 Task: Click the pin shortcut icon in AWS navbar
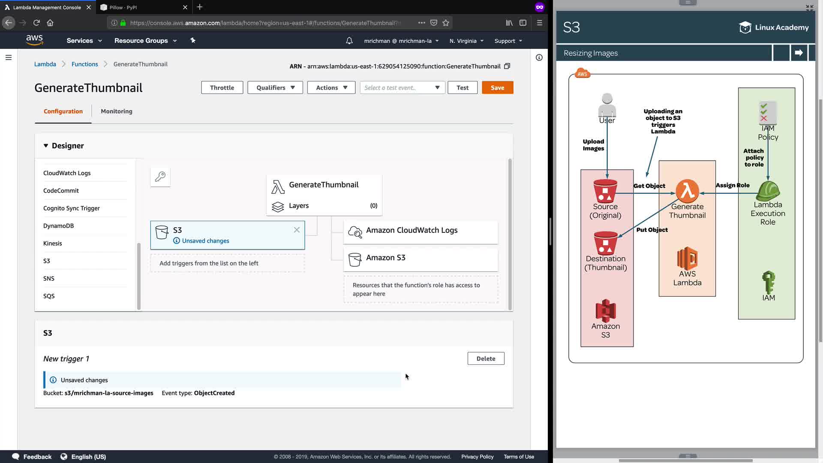193,40
